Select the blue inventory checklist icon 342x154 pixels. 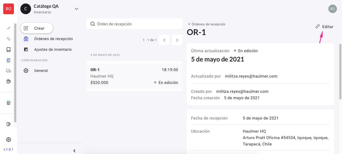pos(9,60)
